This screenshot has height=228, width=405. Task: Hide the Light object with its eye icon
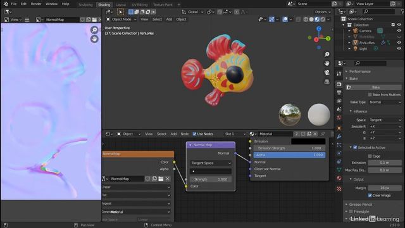399,49
